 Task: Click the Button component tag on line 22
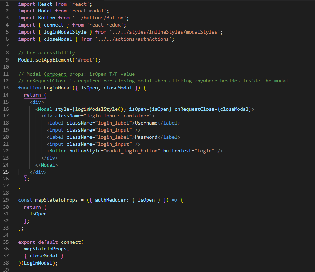pyautogui.click(x=57, y=151)
